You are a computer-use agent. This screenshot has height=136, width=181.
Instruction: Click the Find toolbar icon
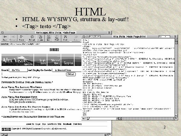tap(65, 38)
